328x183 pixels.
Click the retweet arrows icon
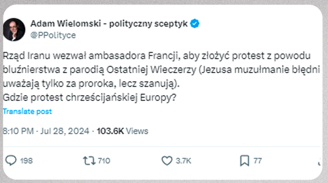[89, 161]
